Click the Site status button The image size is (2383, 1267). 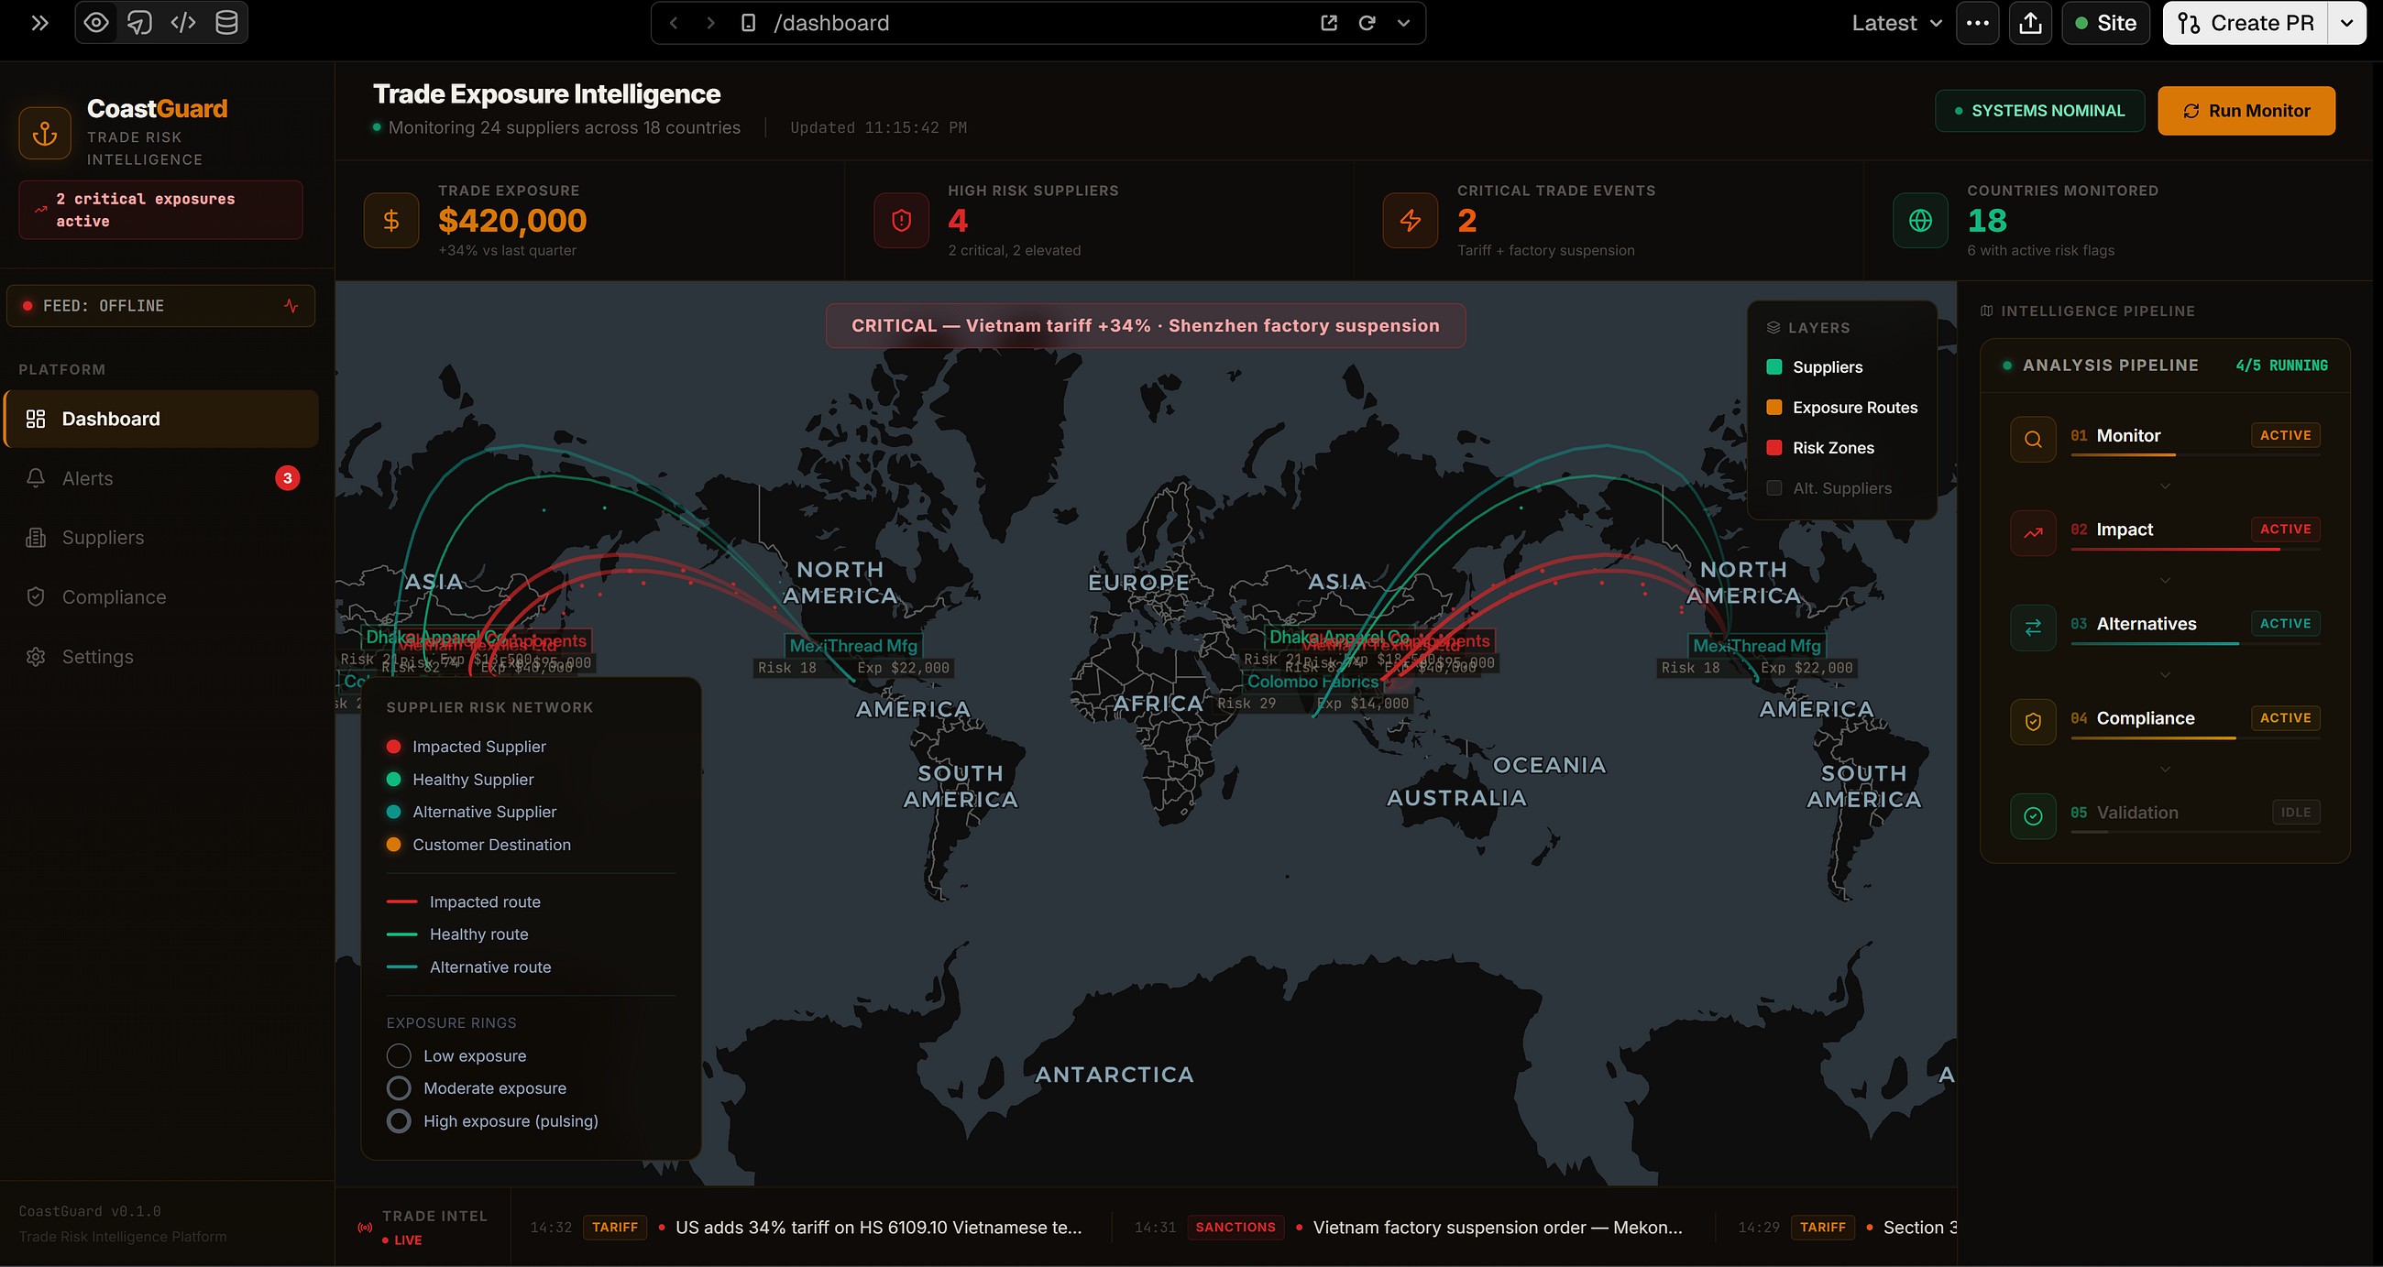(x=2105, y=23)
